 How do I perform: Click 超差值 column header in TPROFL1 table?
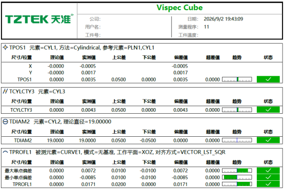213,162
